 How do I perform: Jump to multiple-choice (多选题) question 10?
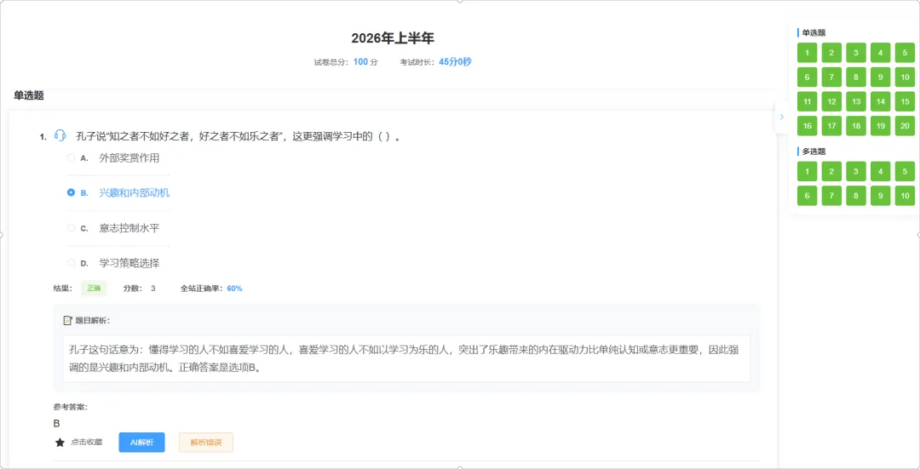tap(905, 196)
